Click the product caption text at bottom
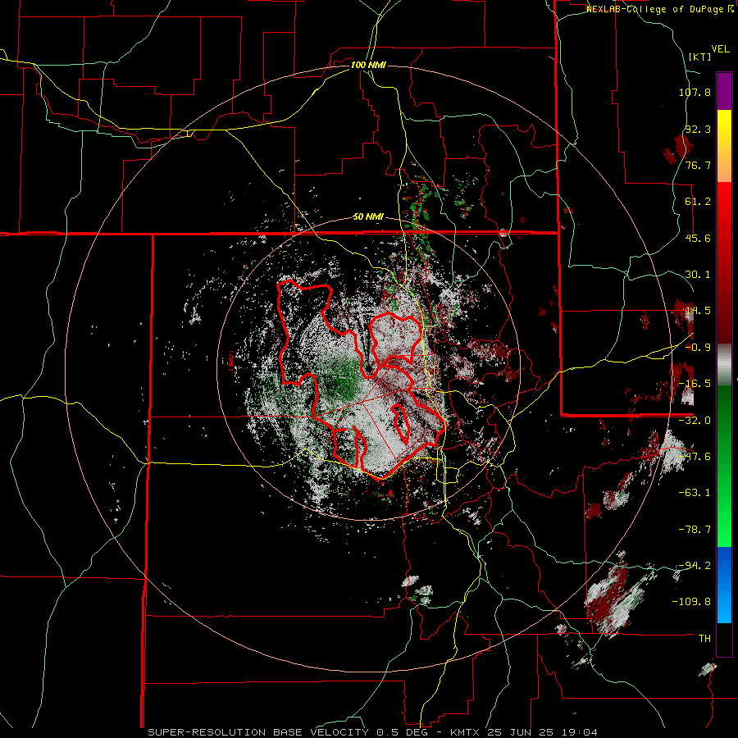738x738 pixels. point(373,732)
